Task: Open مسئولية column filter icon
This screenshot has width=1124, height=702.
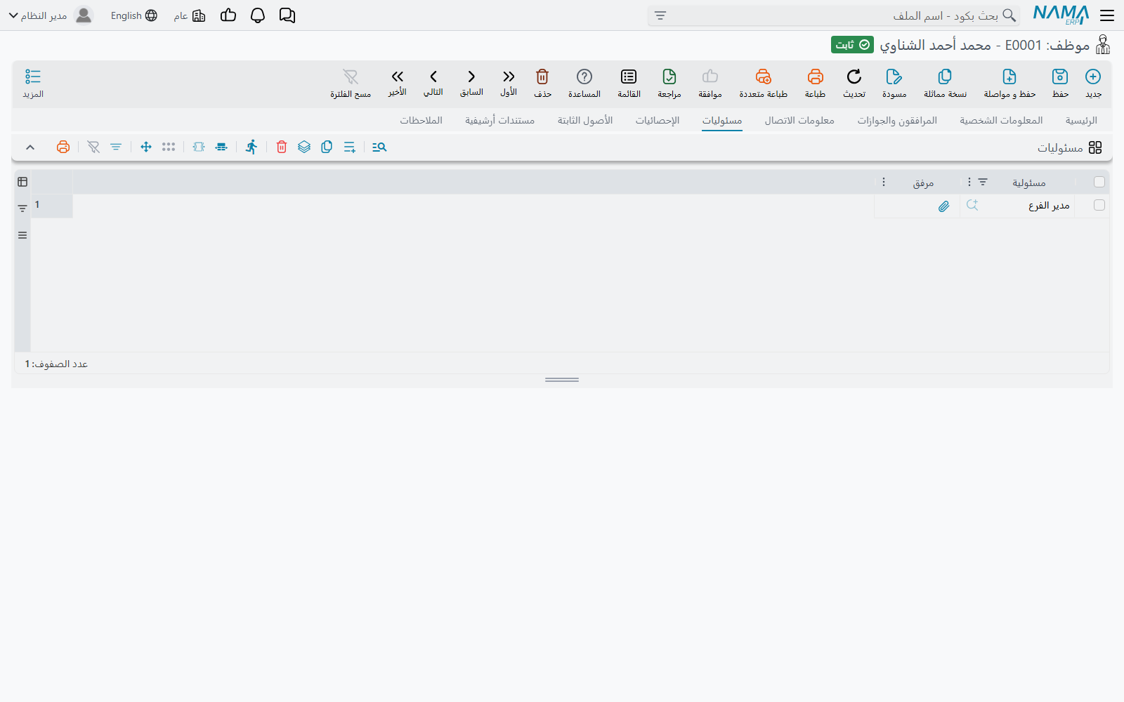Action: click(x=983, y=182)
